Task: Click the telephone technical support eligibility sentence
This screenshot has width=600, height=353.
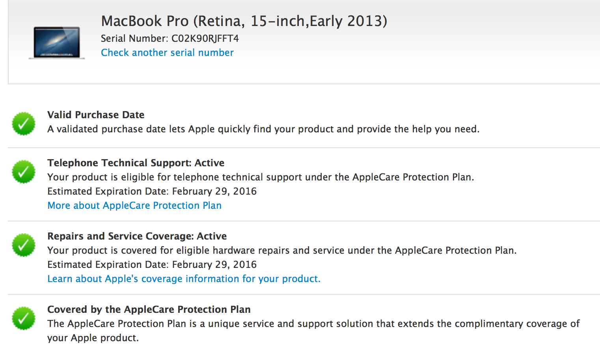Action: click(x=261, y=177)
